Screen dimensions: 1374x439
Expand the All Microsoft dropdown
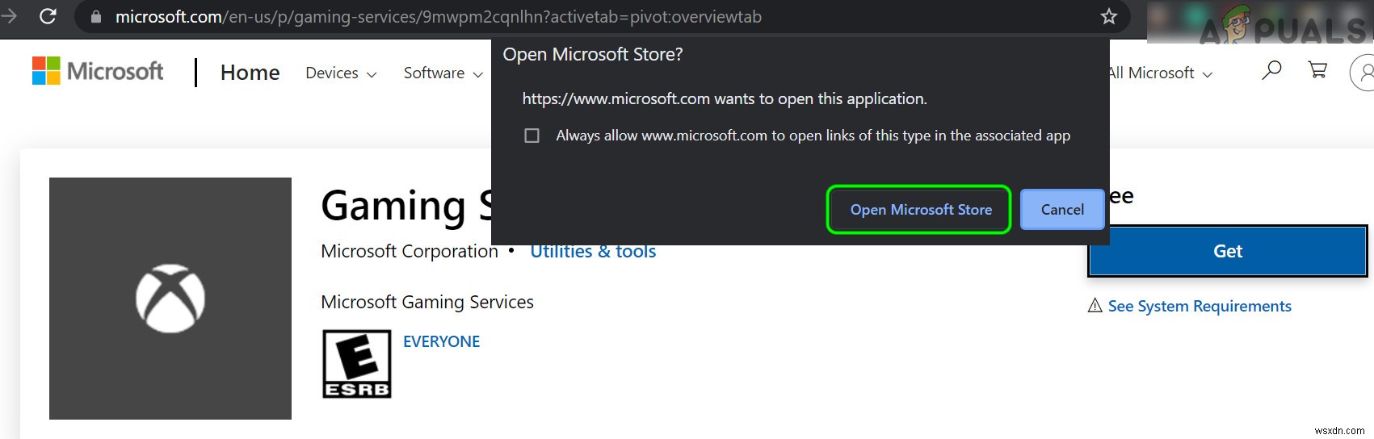pos(1160,73)
